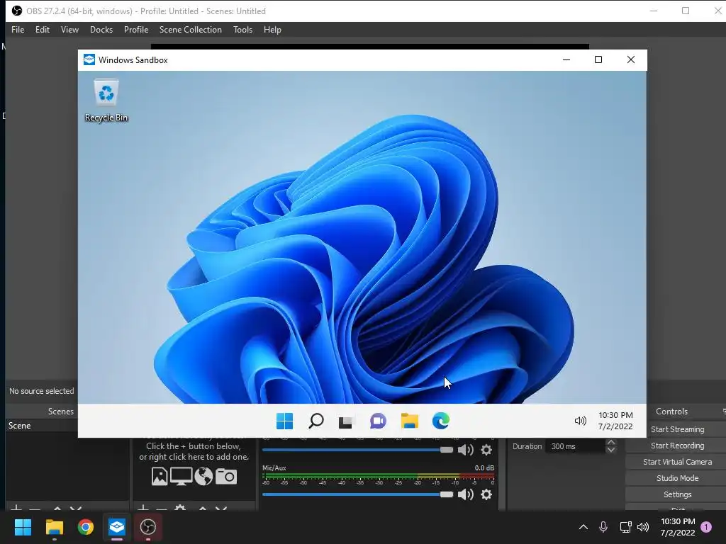The height and width of the screenshot is (544, 726).
Task: Minimize the Windows Sandbox window
Action: tap(566, 59)
